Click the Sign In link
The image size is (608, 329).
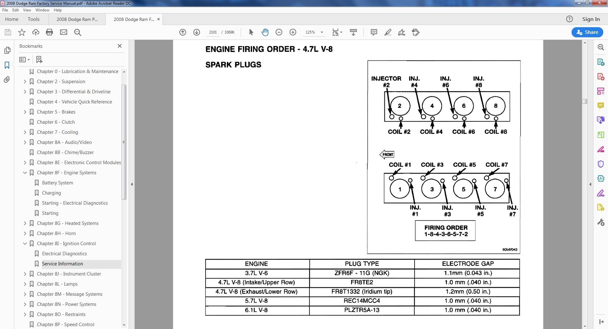click(591, 19)
